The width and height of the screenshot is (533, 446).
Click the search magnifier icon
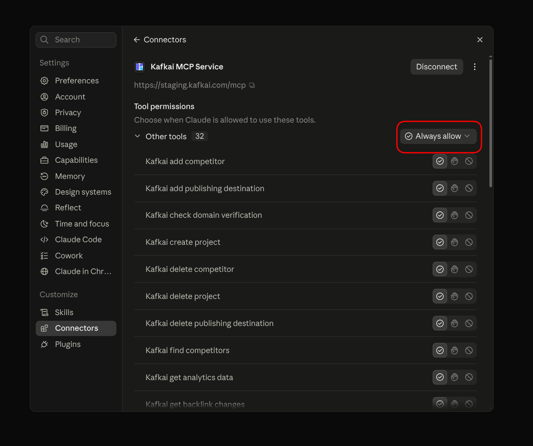44,40
